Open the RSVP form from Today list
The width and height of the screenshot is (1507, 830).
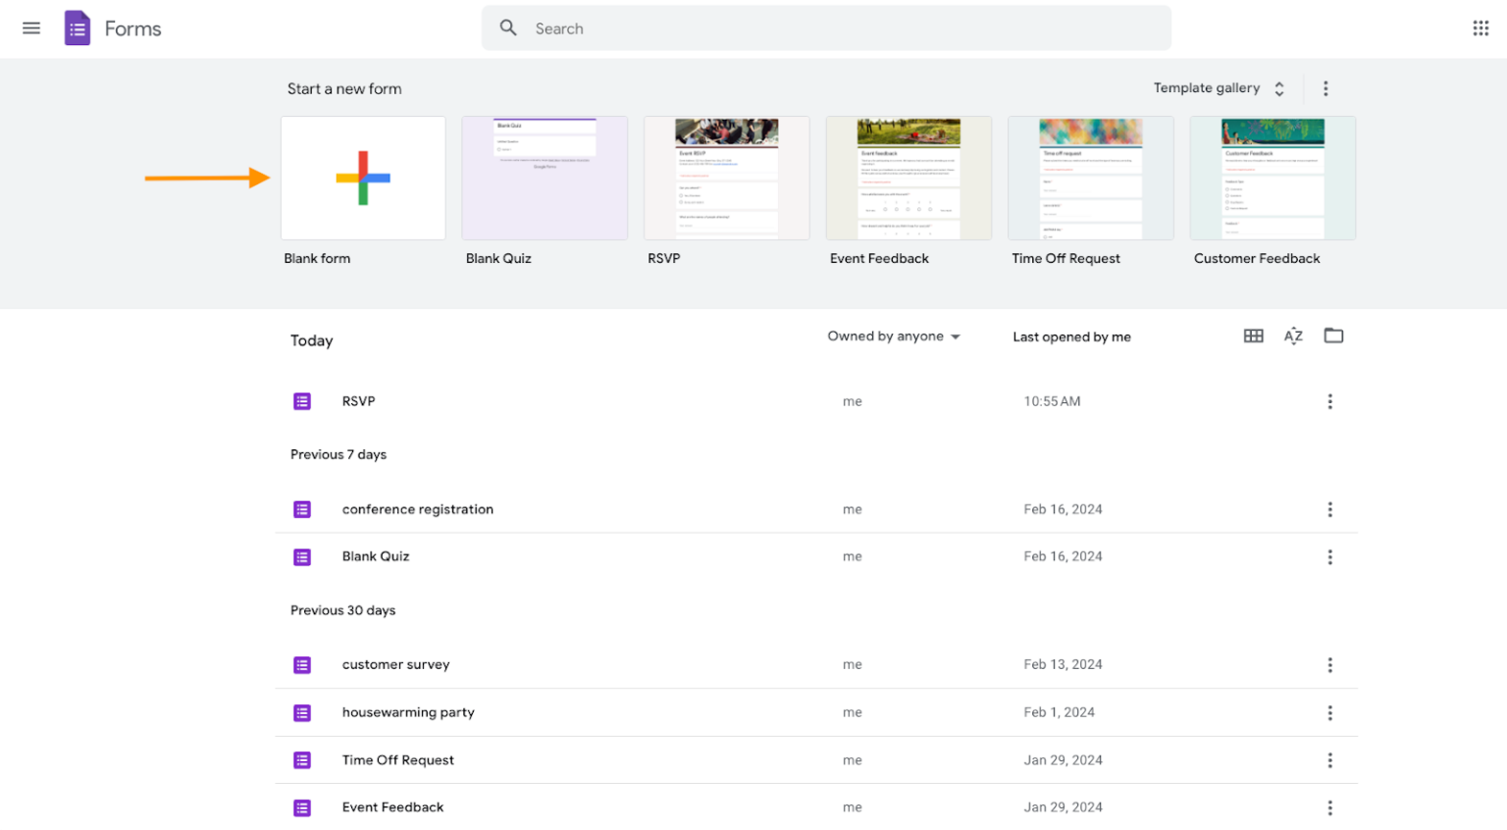click(x=356, y=400)
